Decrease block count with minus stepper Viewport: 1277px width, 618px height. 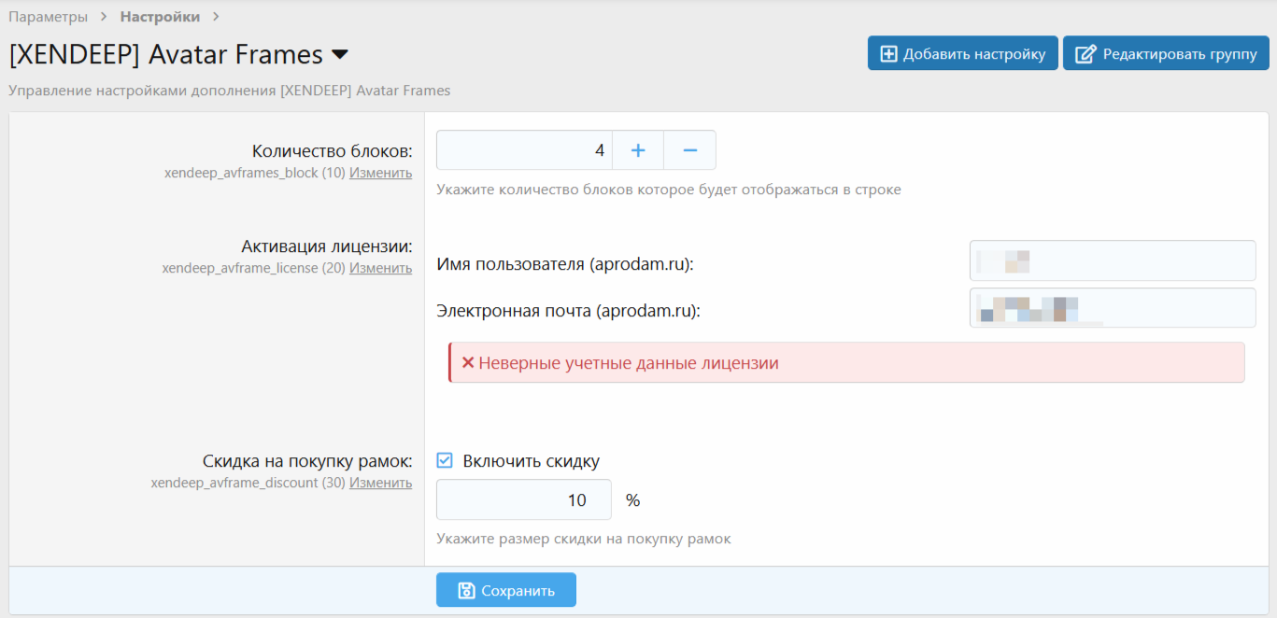(x=690, y=150)
